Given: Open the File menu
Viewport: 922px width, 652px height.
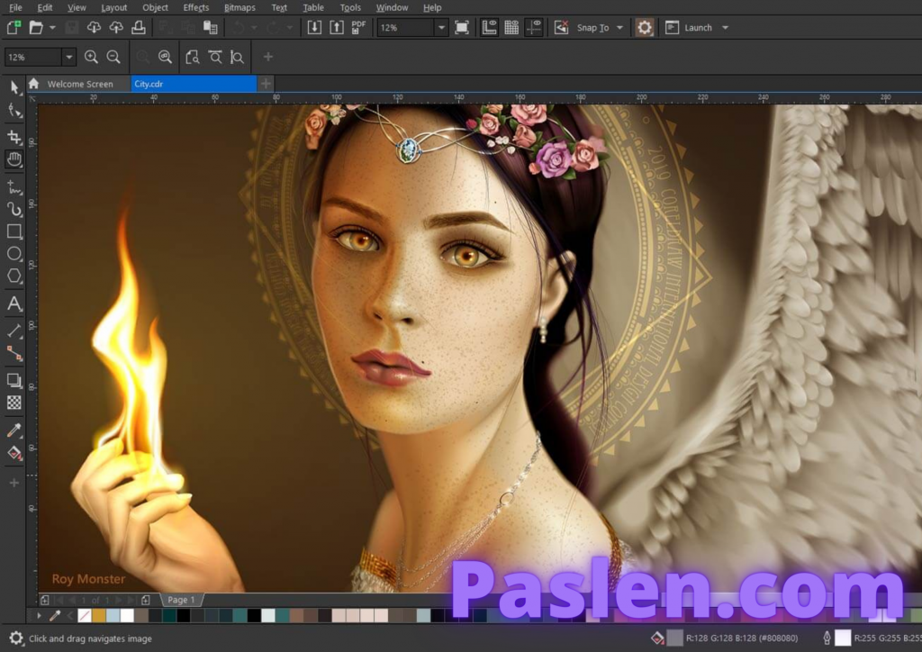Looking at the screenshot, I should pos(16,7).
